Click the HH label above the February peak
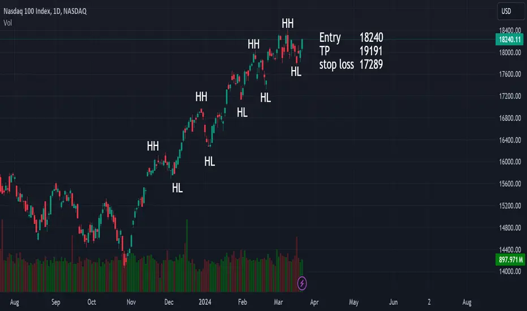This screenshot has height=311, width=527. point(254,44)
